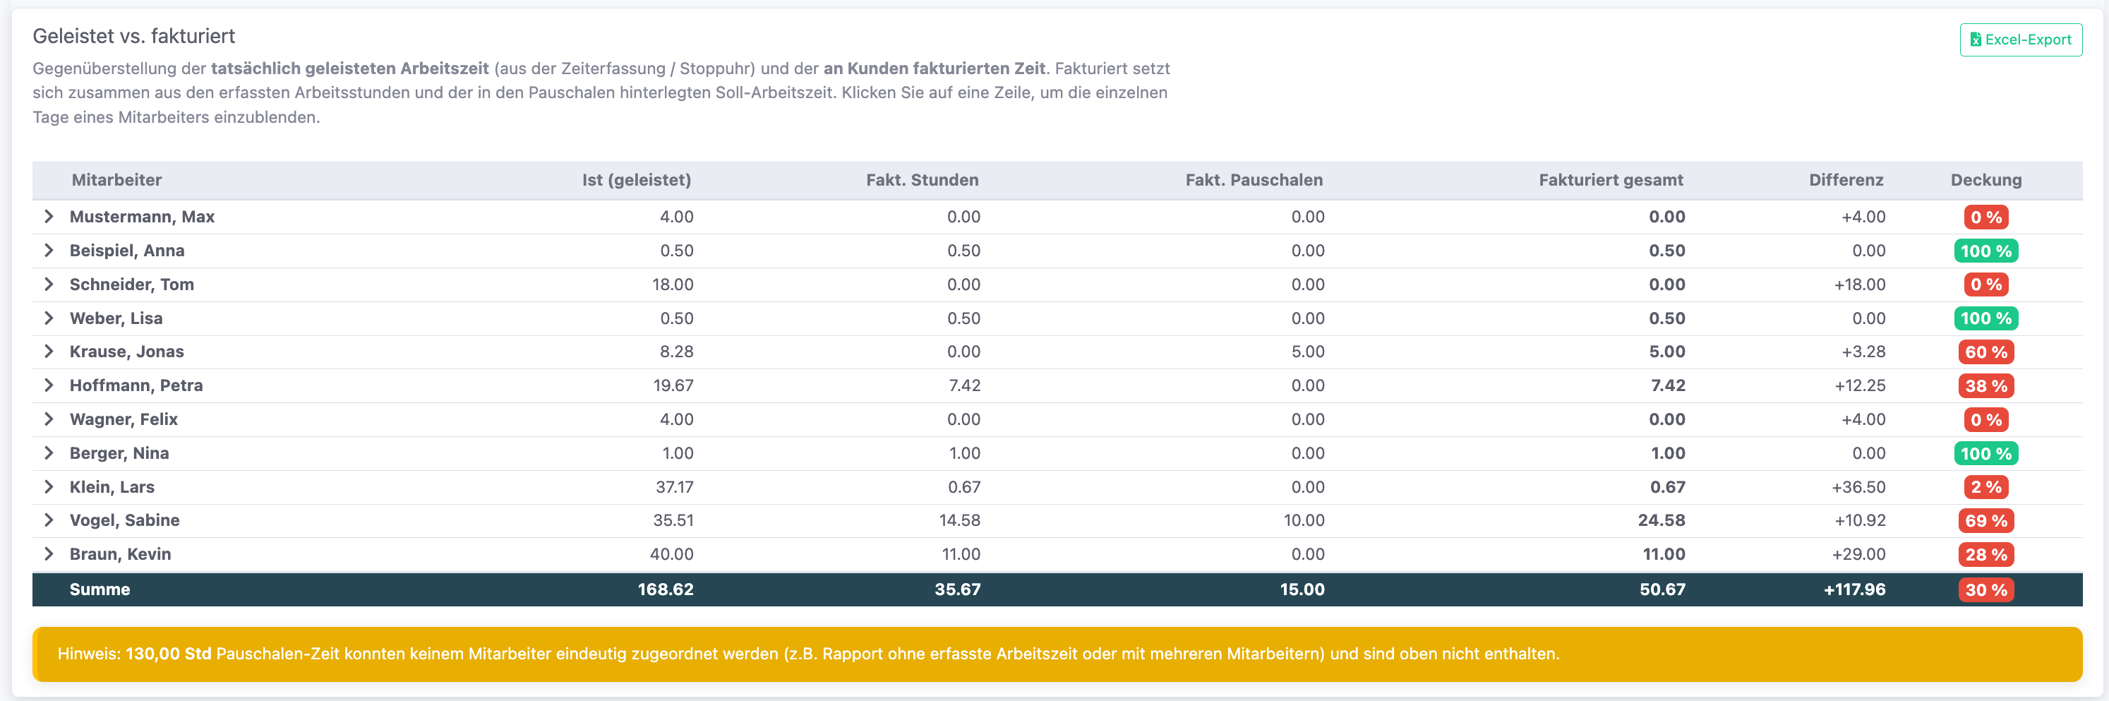Click the Deckung column header
The width and height of the screenshot is (2109, 701).
point(1985,180)
